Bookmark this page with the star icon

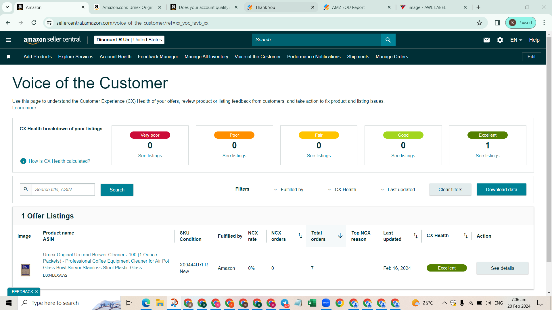479,23
